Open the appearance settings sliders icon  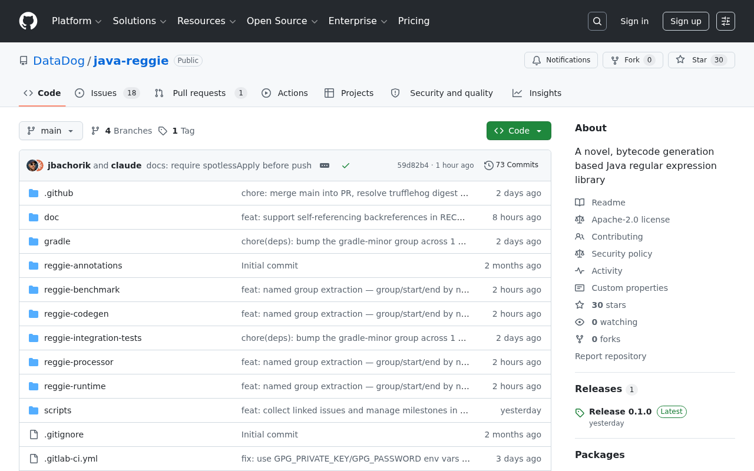(x=726, y=21)
